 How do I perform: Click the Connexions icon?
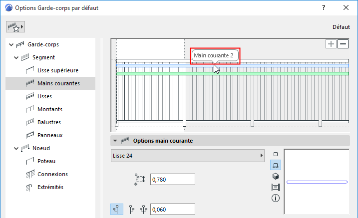(30, 174)
